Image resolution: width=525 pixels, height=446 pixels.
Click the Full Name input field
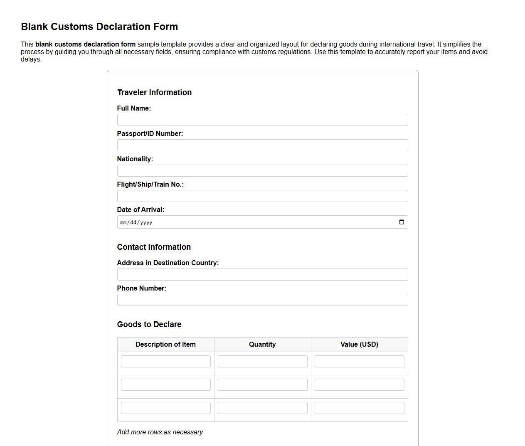click(262, 120)
